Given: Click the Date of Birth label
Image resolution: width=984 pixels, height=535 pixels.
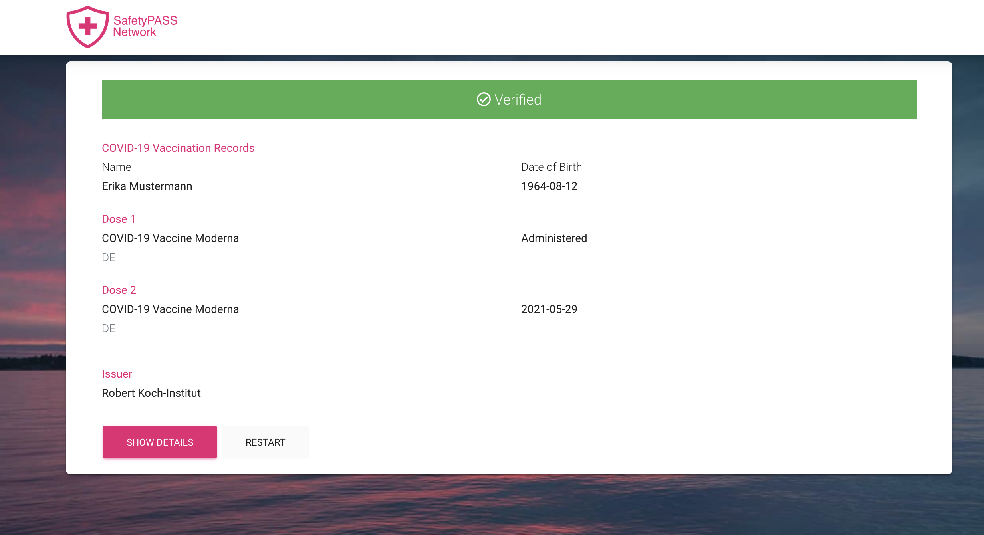Looking at the screenshot, I should click(x=551, y=167).
